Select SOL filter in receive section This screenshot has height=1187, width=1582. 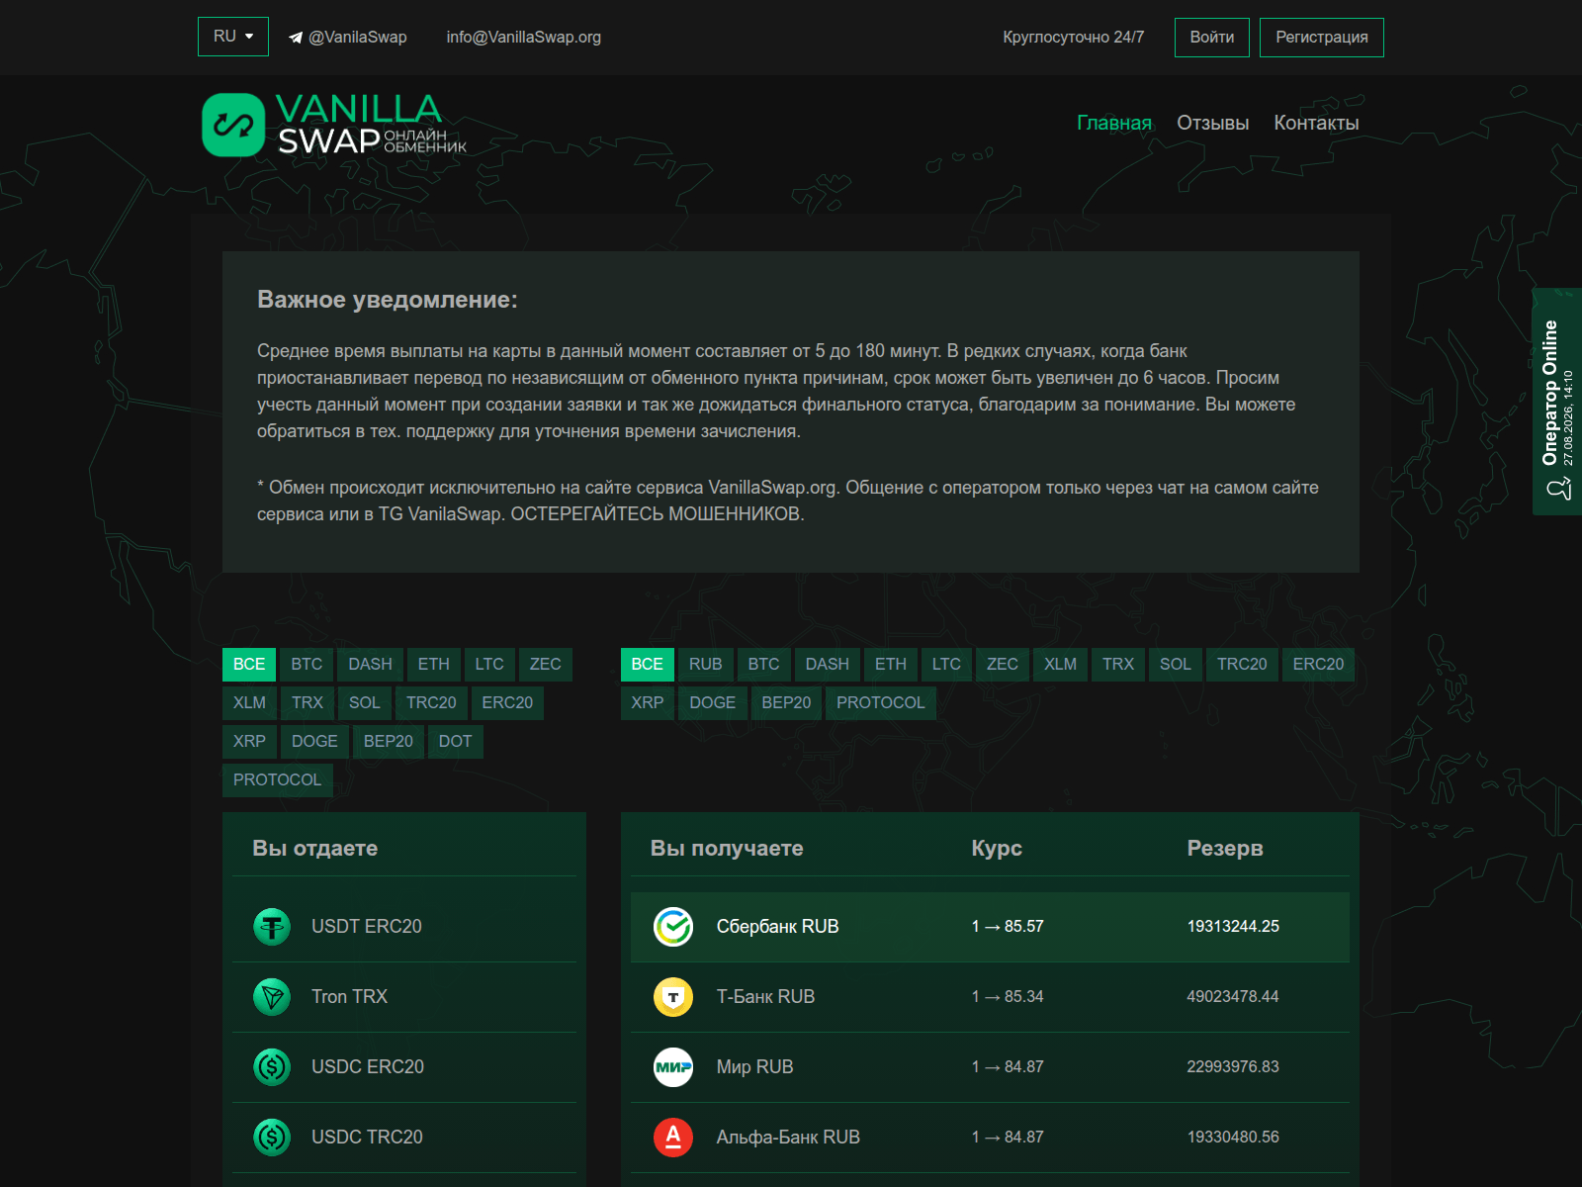click(x=1176, y=665)
